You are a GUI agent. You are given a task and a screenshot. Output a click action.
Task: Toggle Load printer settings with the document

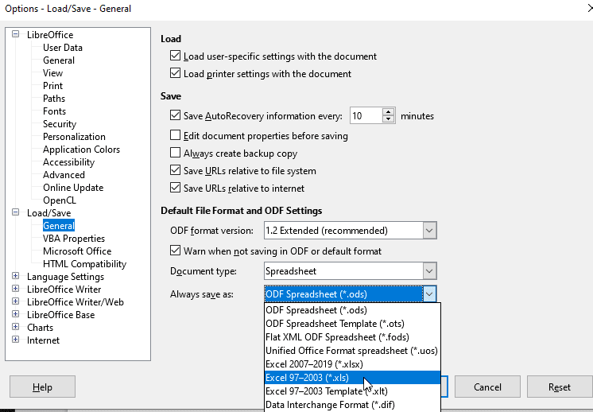coord(175,73)
